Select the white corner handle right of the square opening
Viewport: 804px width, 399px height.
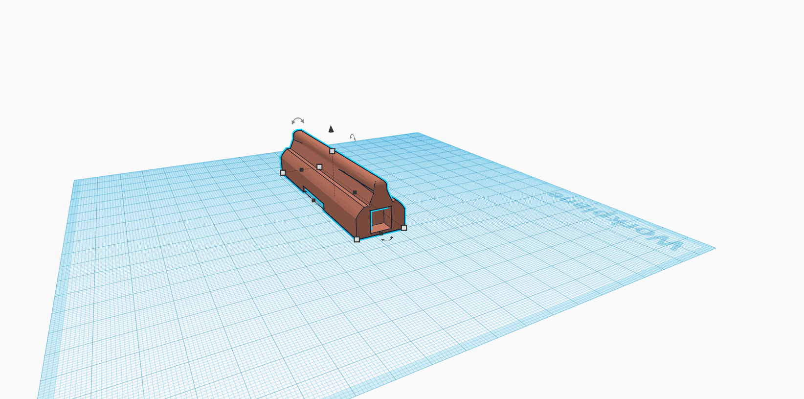(x=404, y=228)
